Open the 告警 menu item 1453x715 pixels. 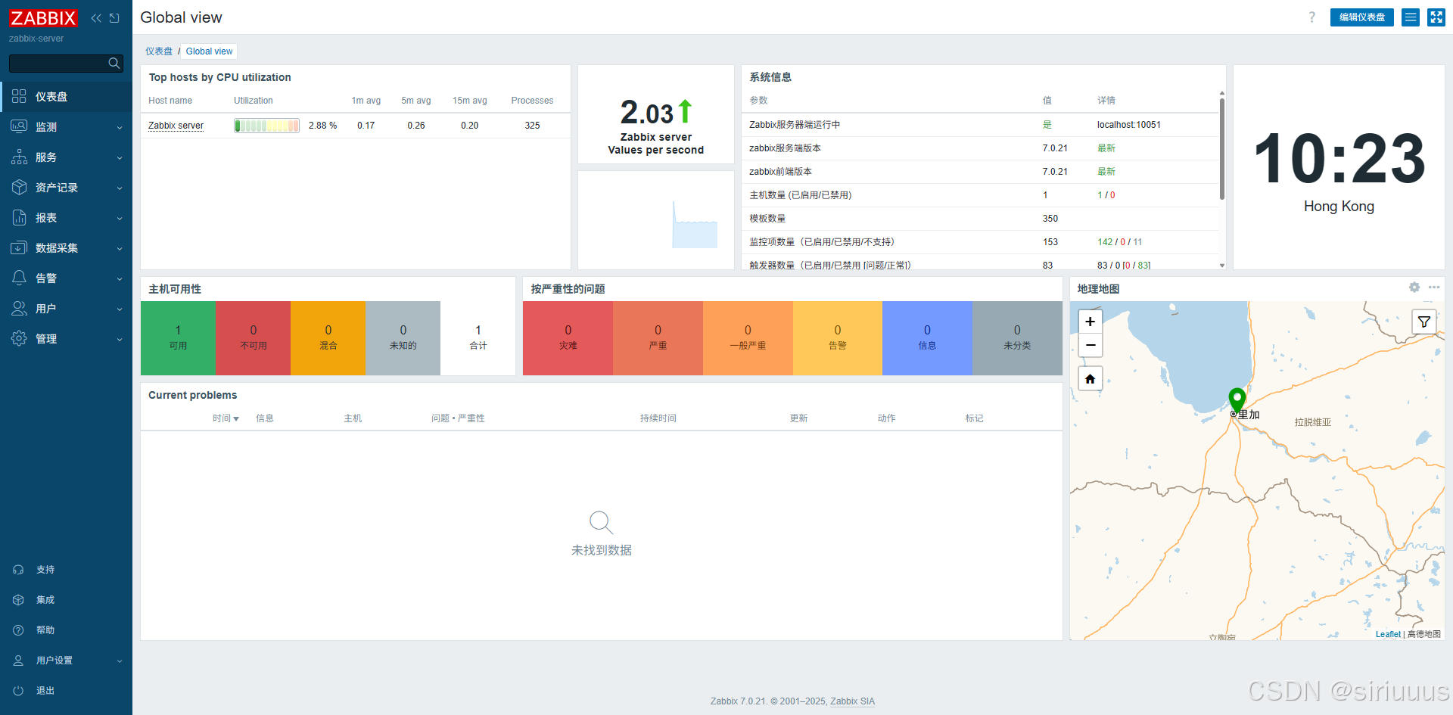point(66,278)
